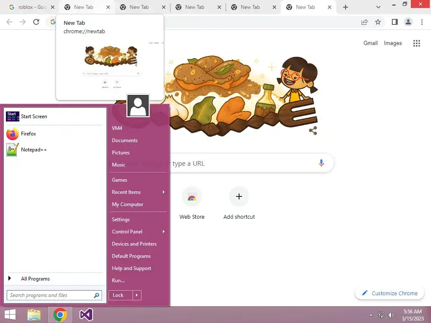
Task: Open Settings from start menu
Action: pos(121,220)
